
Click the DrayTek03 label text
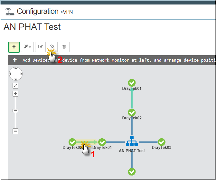(162, 148)
